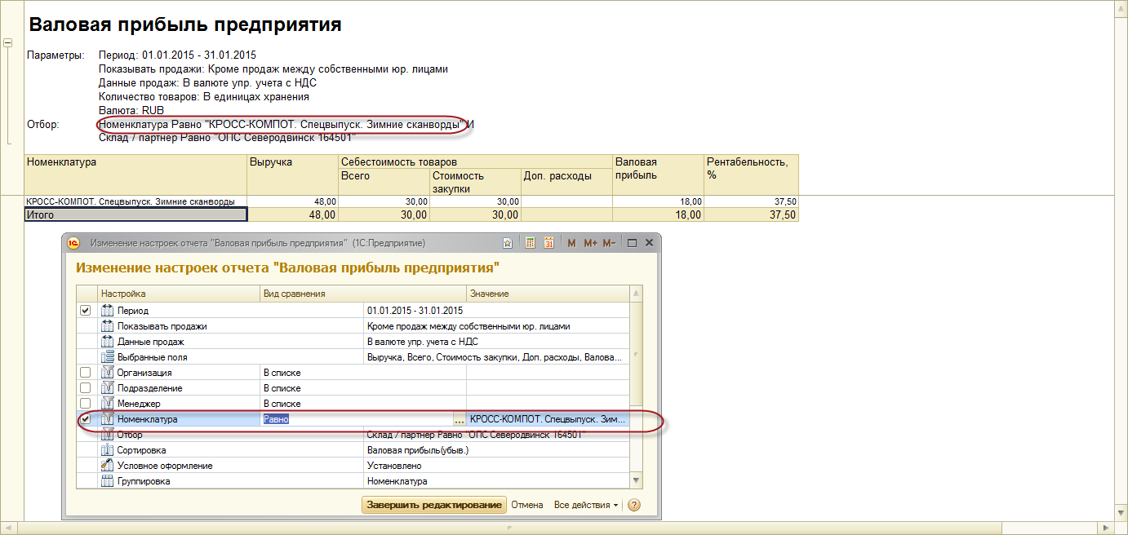Click the M memory button

pos(571,243)
